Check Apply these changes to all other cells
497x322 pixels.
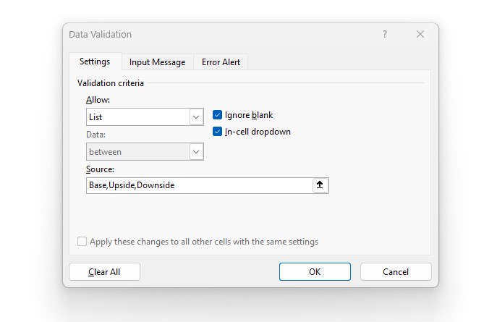click(82, 242)
